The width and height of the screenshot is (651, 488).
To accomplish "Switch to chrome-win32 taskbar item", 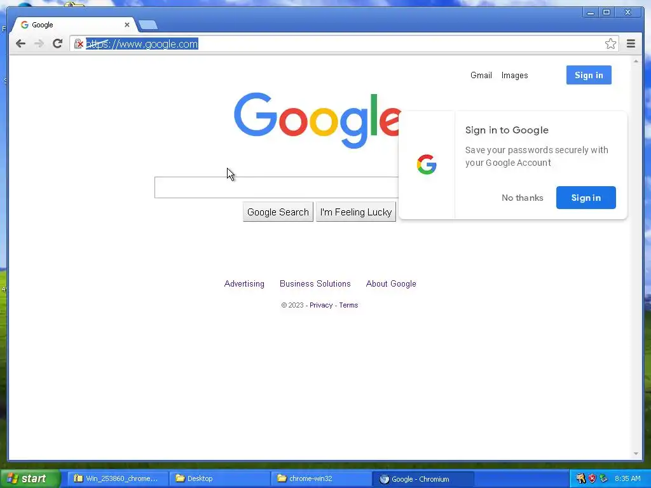I will point(321,478).
